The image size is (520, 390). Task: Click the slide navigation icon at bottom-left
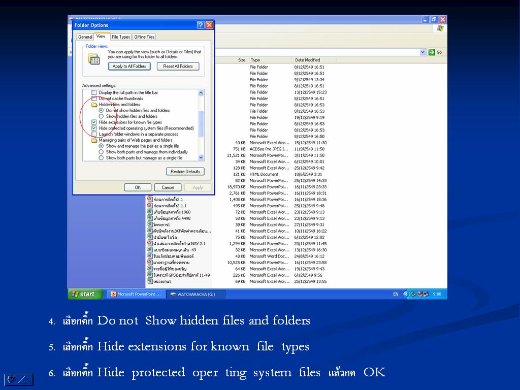tap(19, 378)
